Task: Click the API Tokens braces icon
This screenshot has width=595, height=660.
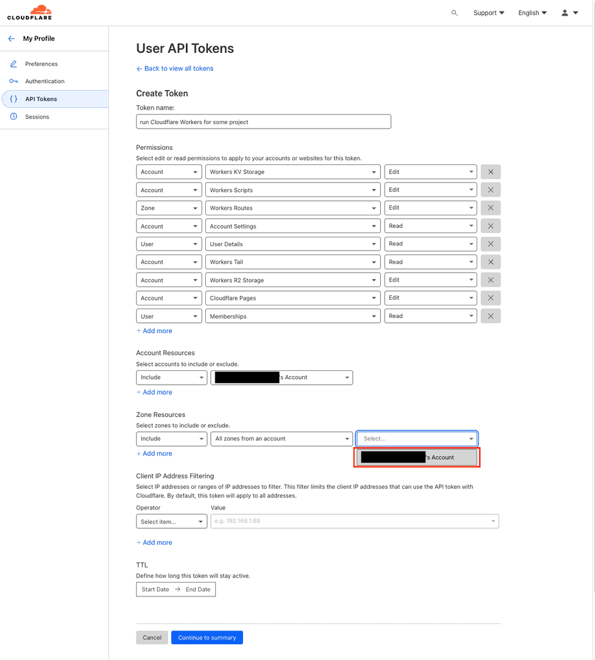Action: (13, 99)
